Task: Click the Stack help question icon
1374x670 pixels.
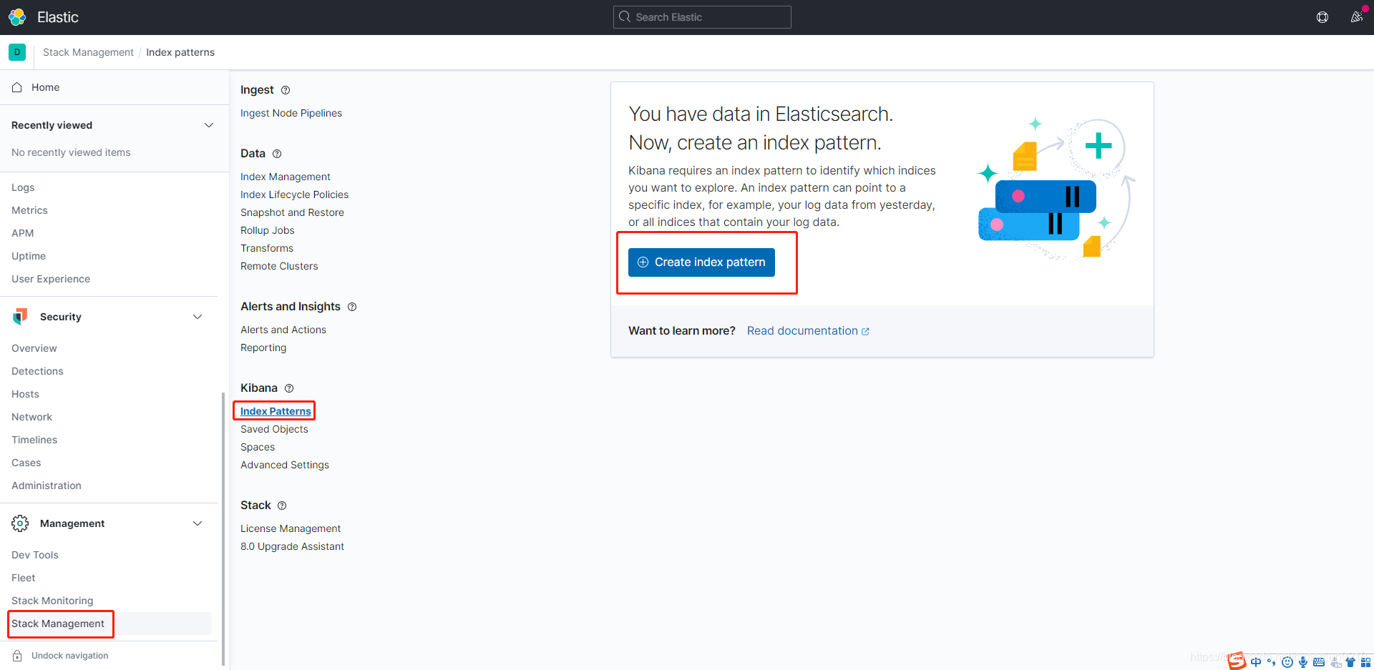Action: coord(282,506)
